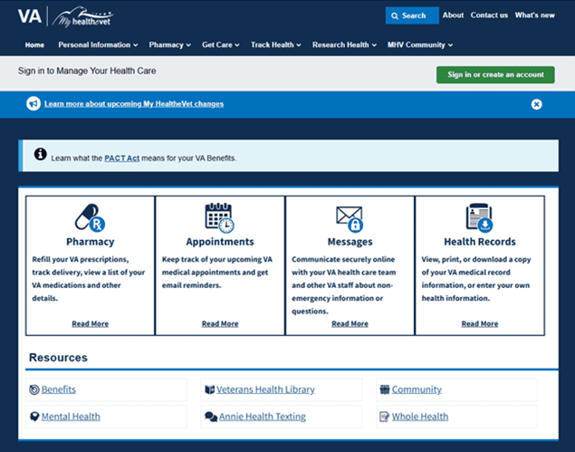Open the Mental Health link
575x452 pixels.
click(x=71, y=417)
